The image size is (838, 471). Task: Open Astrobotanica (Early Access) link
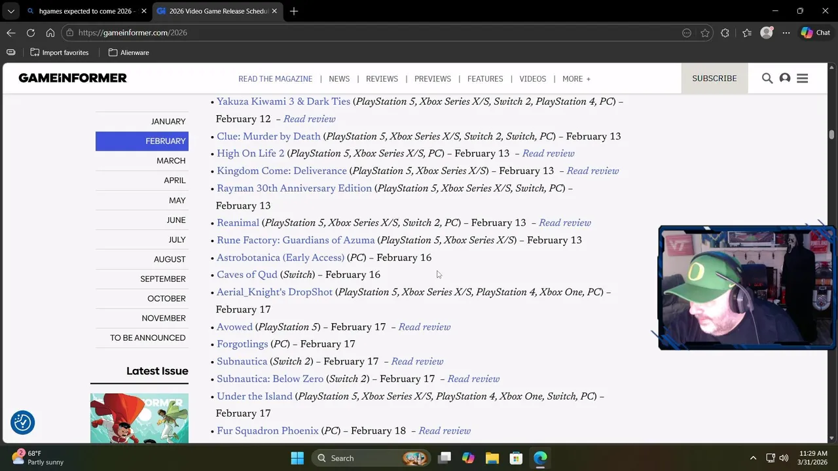point(280,258)
